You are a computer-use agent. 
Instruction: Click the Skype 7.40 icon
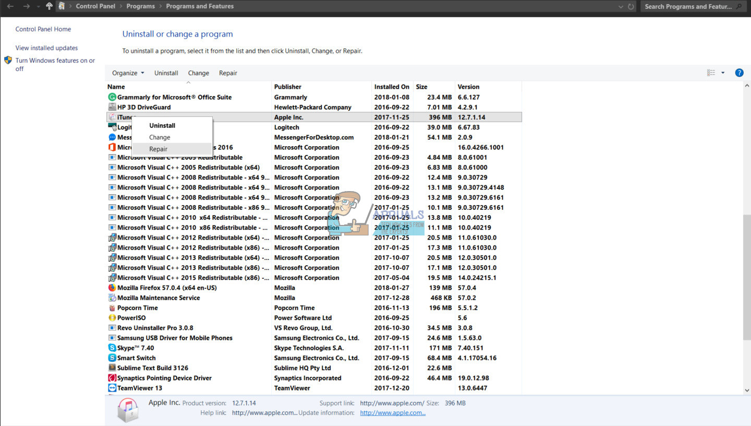tap(112, 348)
